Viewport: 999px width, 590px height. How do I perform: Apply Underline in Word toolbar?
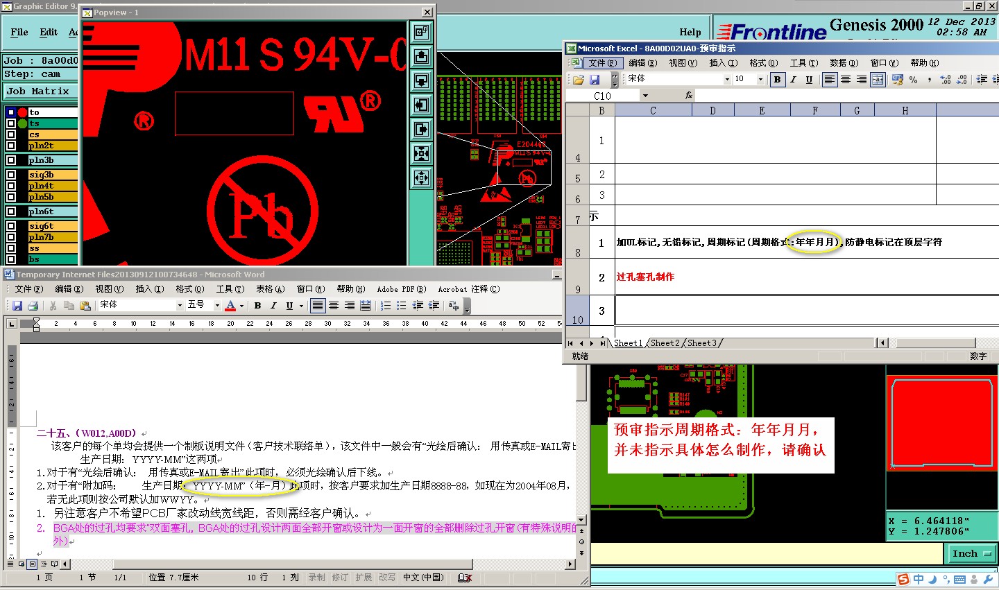tap(289, 305)
